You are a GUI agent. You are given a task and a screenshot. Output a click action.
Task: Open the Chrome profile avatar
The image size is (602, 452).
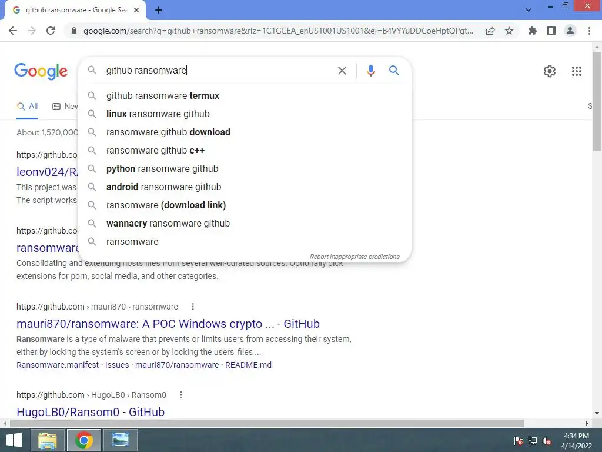pos(570,31)
